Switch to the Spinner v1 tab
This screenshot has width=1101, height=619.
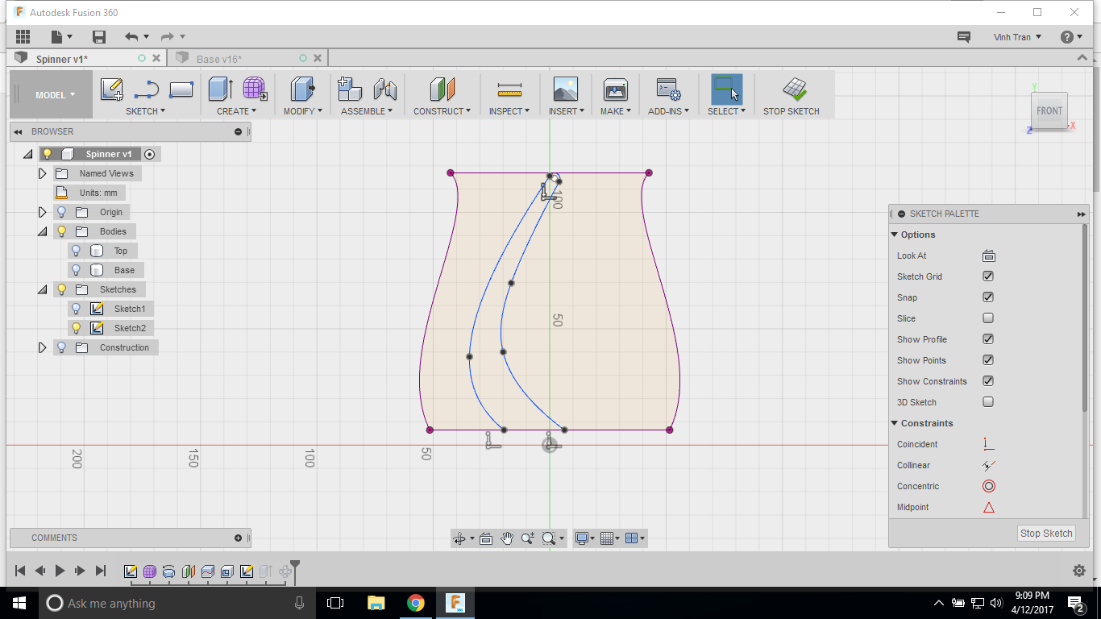tap(63, 59)
